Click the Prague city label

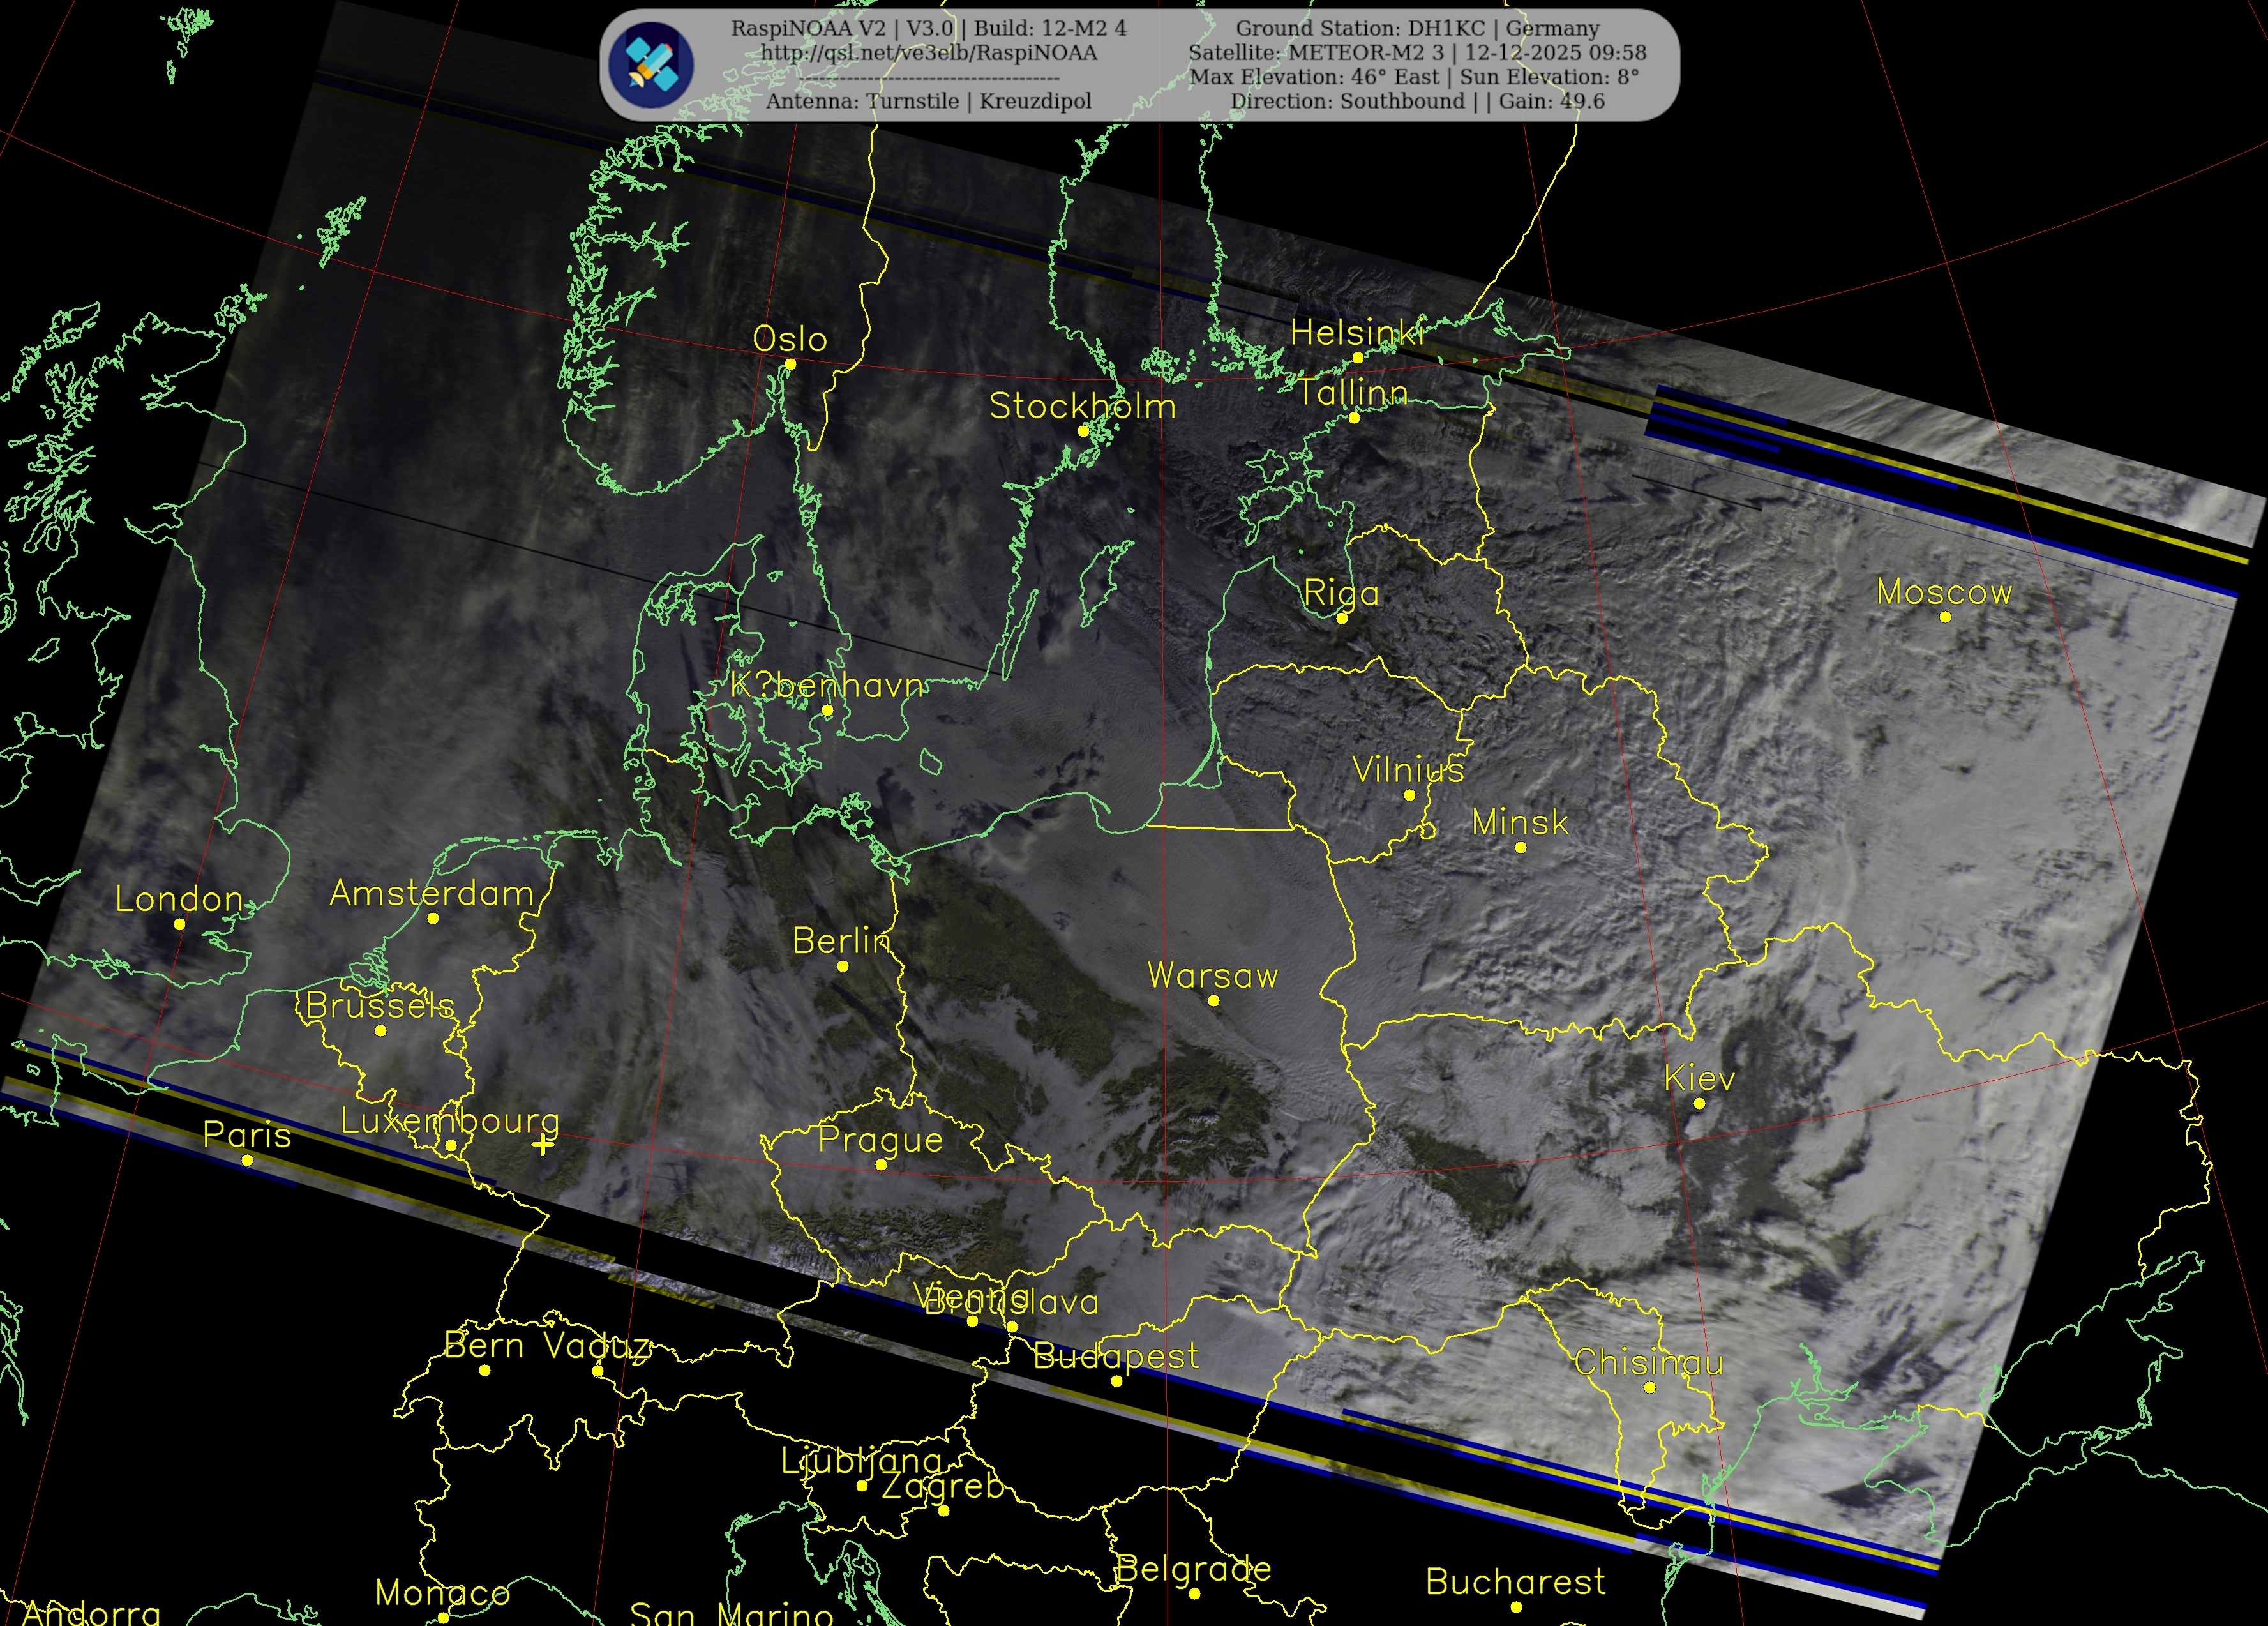880,1140
